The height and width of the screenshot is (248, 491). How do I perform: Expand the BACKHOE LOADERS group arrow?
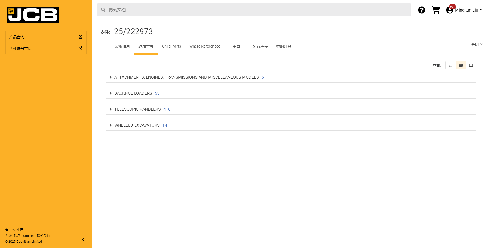coord(111,93)
